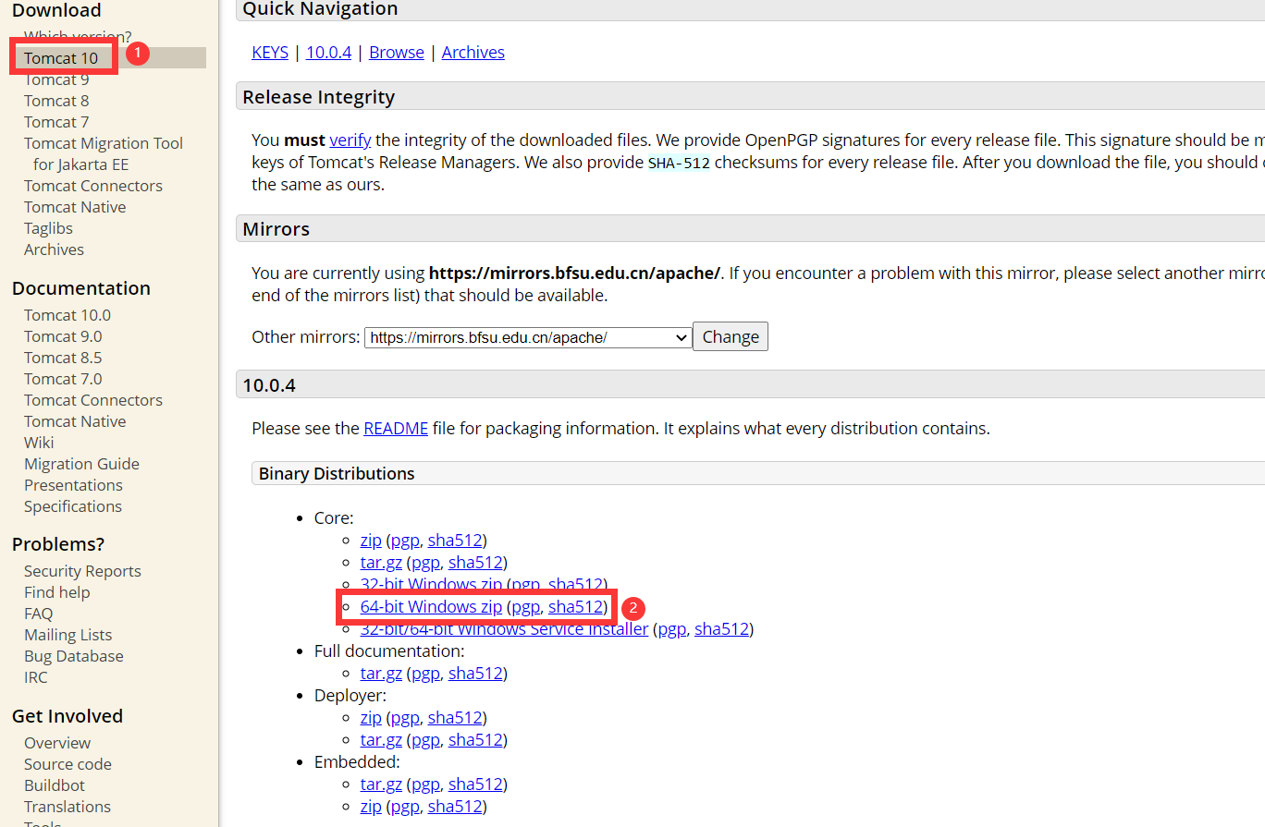Image resolution: width=1265 pixels, height=827 pixels.
Task: Open Tomcat Migration Tool for Jakarta EE
Action: [x=104, y=153]
